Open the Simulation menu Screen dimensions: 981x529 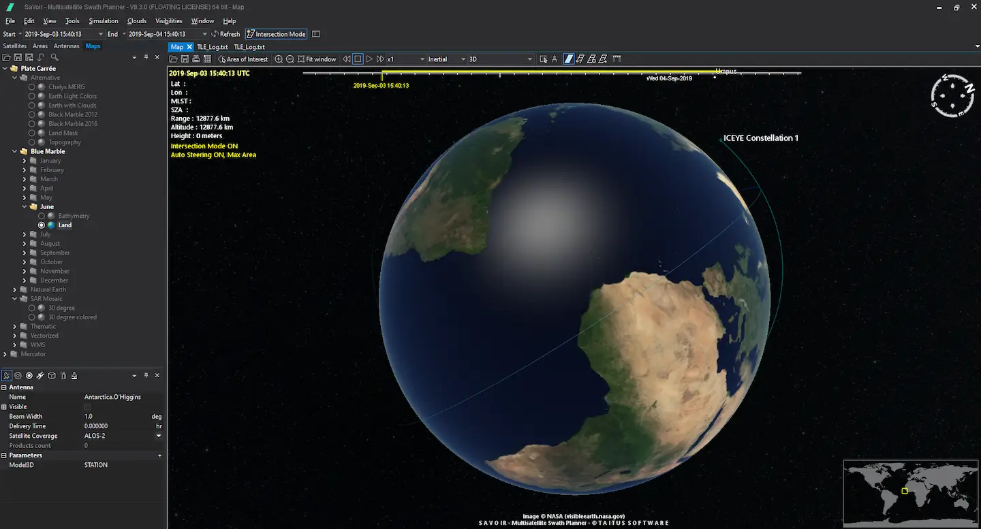[104, 21]
